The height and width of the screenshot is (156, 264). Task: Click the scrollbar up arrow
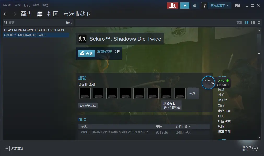259,30
